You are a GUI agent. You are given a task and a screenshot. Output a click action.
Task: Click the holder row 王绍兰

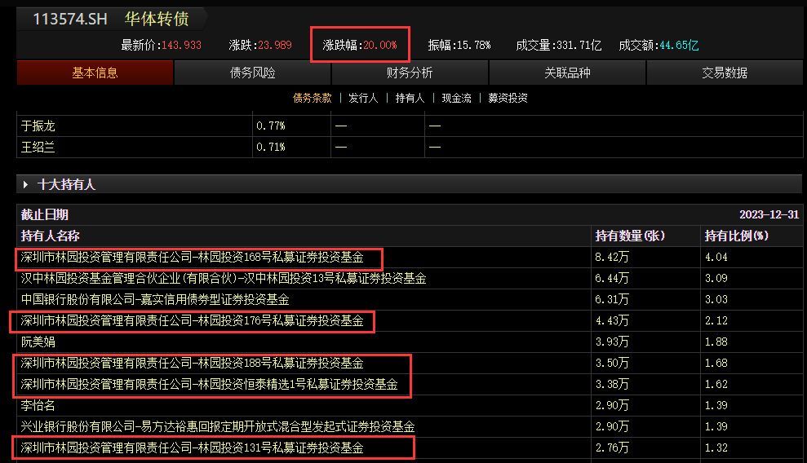[x=410, y=147]
